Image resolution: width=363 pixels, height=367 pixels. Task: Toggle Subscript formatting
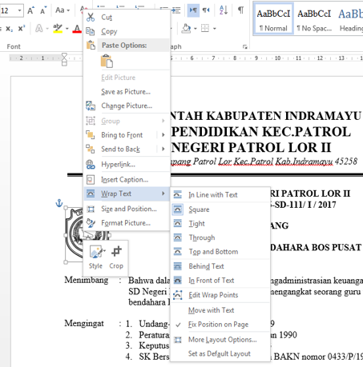9,29
